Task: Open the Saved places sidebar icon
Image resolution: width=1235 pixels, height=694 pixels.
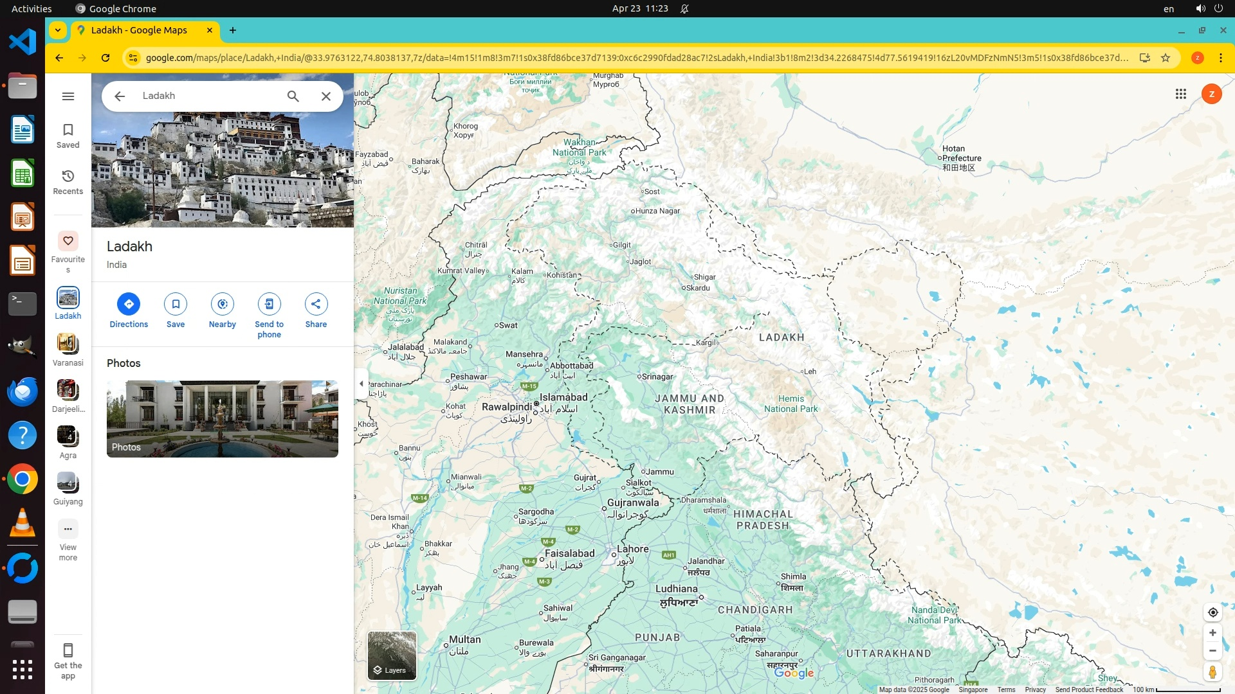Action: [68, 136]
